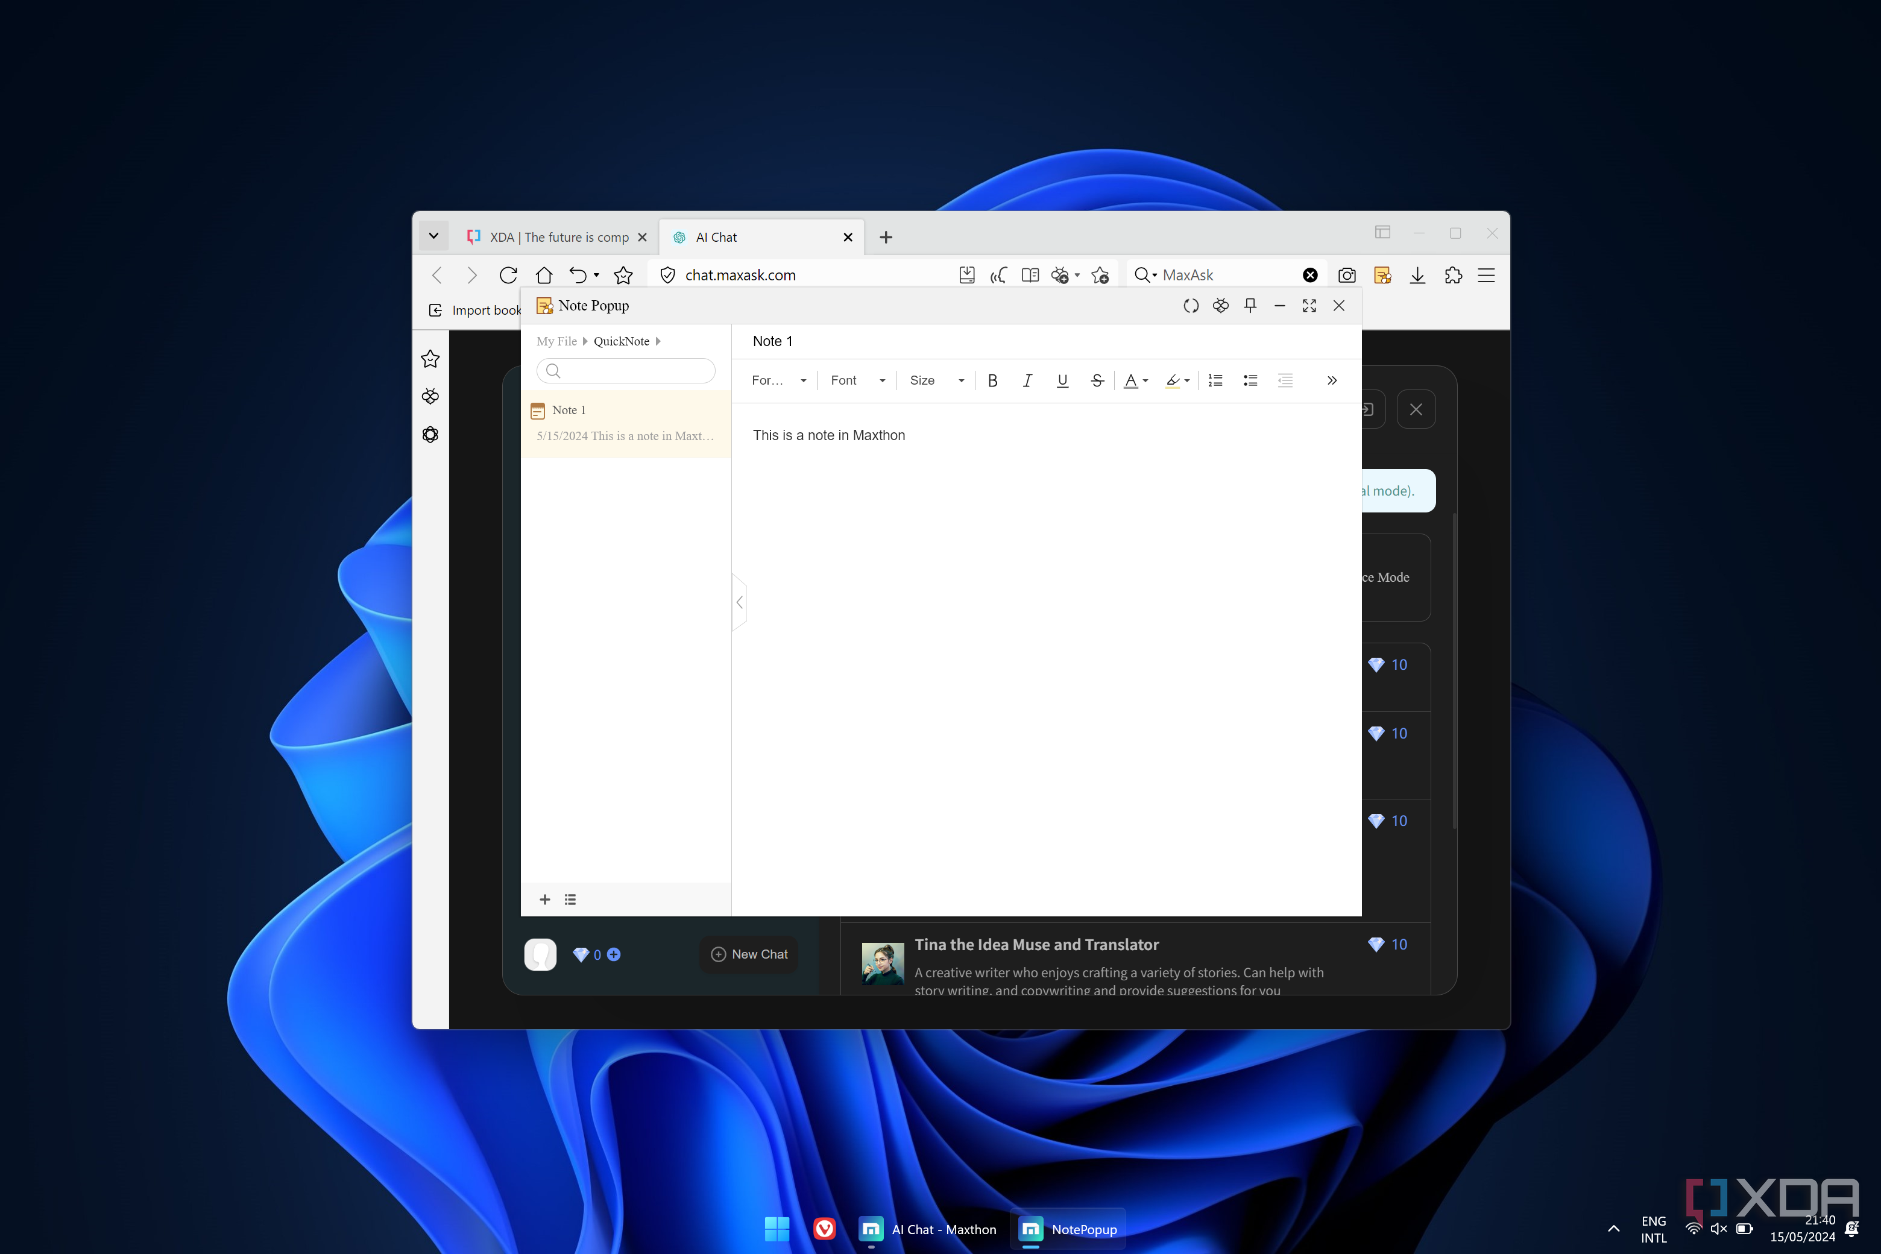Screen dimensions: 1881x1254
Task: Open the Maxthon hamburger main menu
Action: tap(1486, 275)
